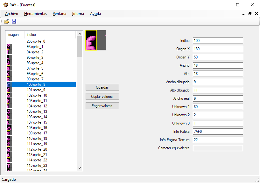Click the open folder toolbar icon

pyautogui.click(x=7, y=21)
